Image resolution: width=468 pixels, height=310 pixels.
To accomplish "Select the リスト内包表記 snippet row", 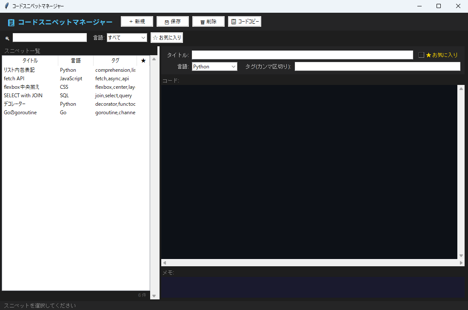I will pos(76,70).
